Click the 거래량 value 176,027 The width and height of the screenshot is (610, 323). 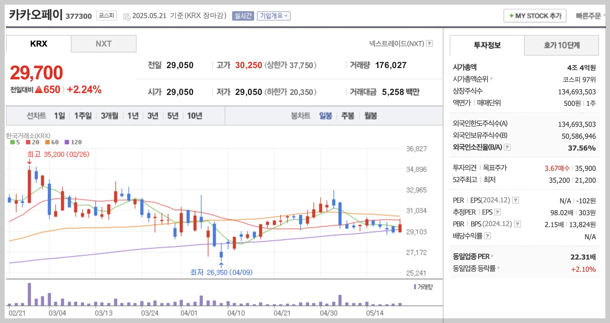click(391, 65)
